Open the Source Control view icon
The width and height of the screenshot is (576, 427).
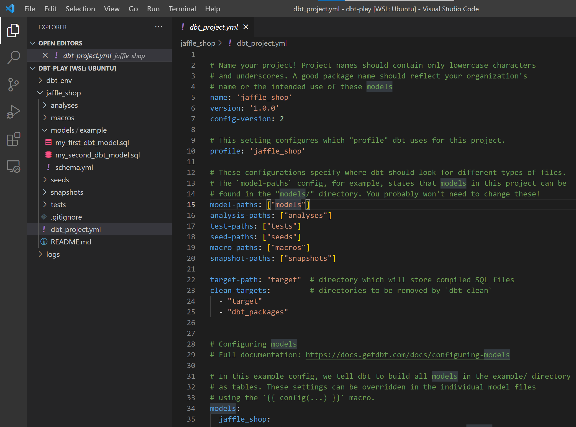(13, 85)
